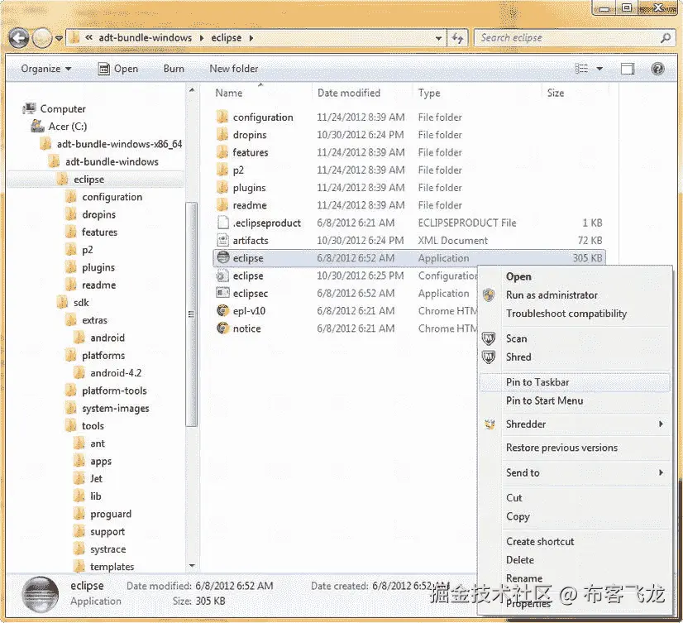Click the navigation pane scrollbar thumb
This screenshot has width=683, height=623.
tap(192, 314)
